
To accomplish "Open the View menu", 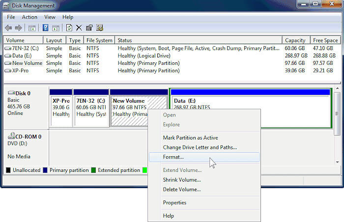I will [x=50, y=17].
